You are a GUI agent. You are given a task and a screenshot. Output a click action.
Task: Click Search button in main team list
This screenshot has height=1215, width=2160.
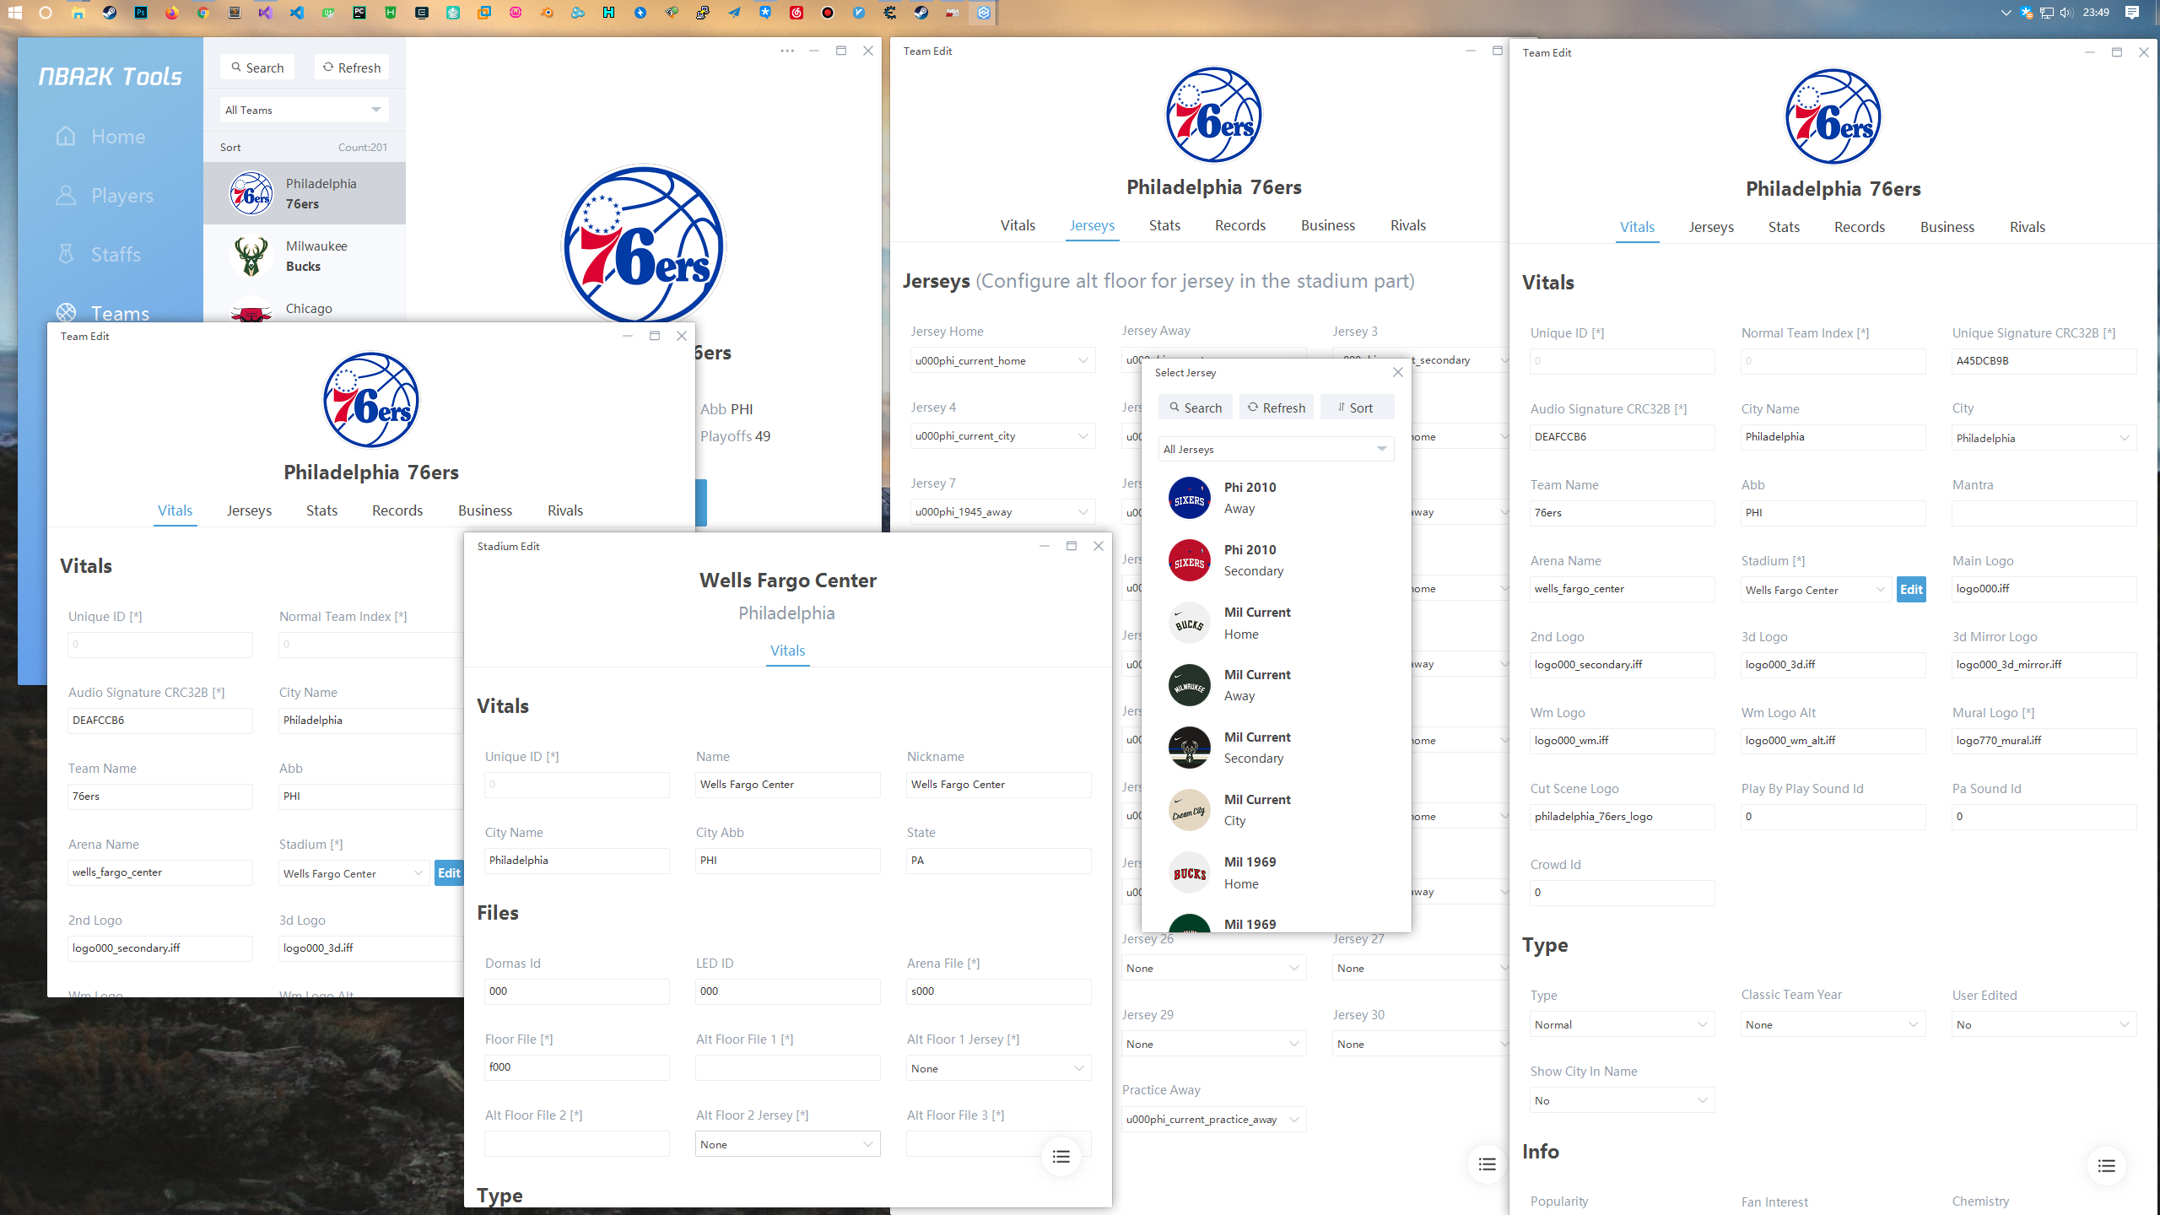click(x=257, y=67)
